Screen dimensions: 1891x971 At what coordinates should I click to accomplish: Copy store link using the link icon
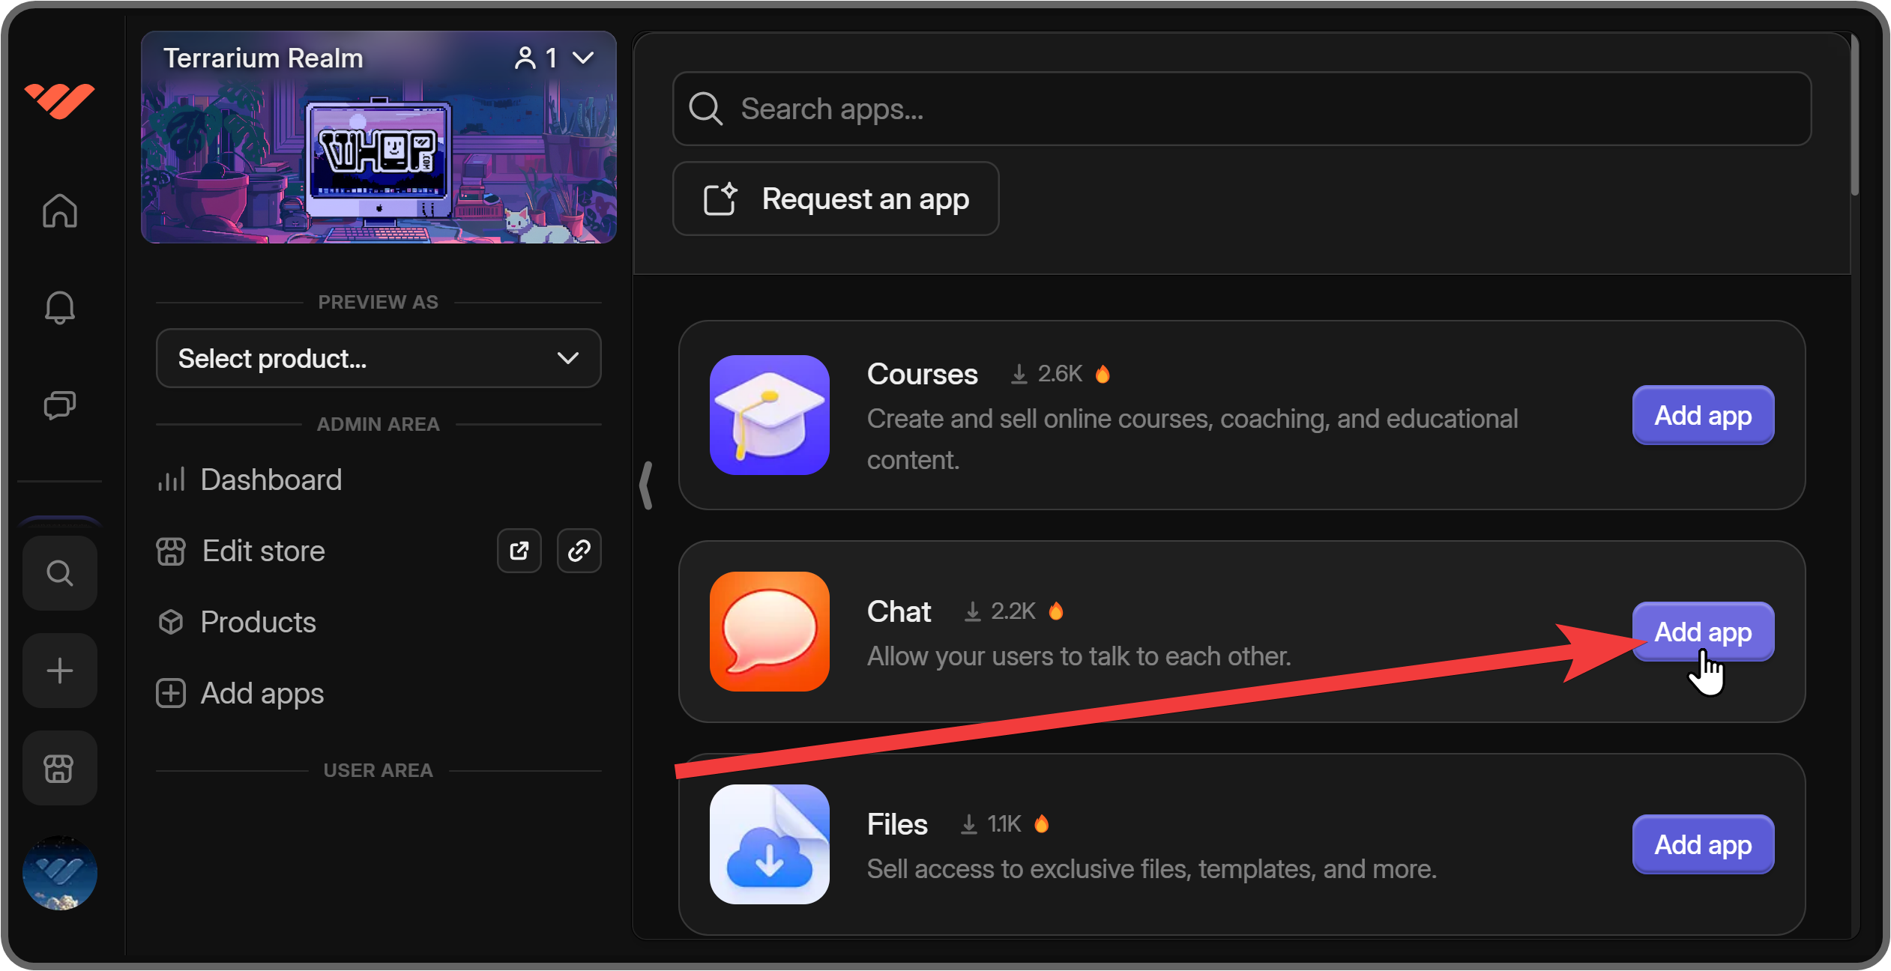click(579, 551)
